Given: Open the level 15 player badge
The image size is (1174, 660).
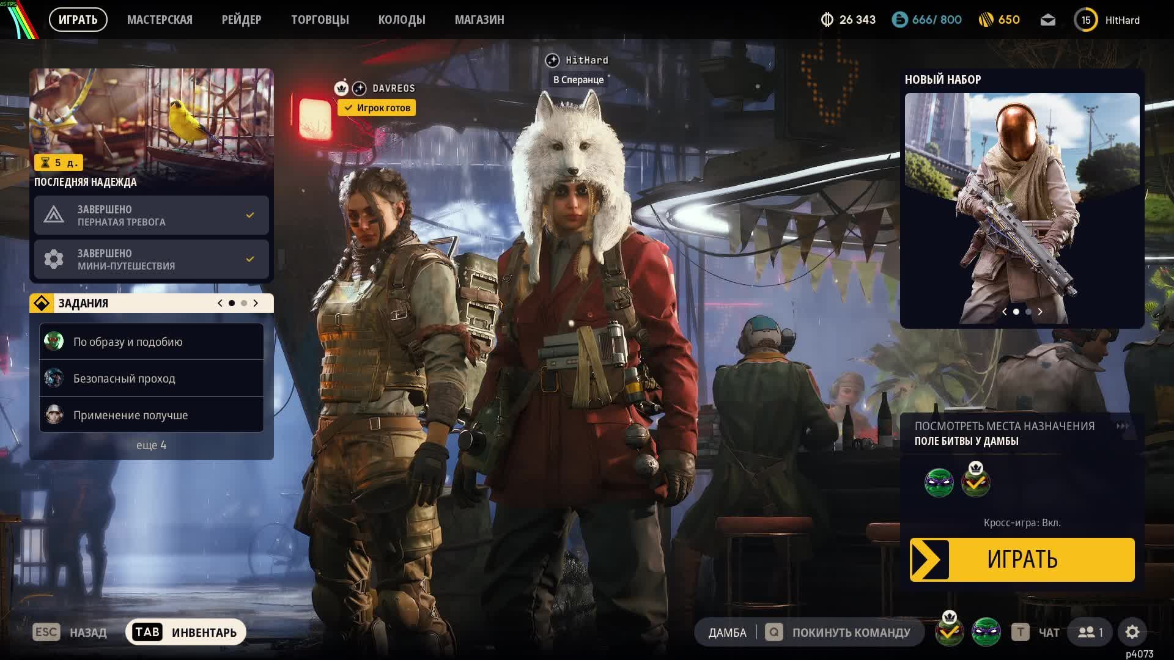Looking at the screenshot, I should pyautogui.click(x=1086, y=20).
